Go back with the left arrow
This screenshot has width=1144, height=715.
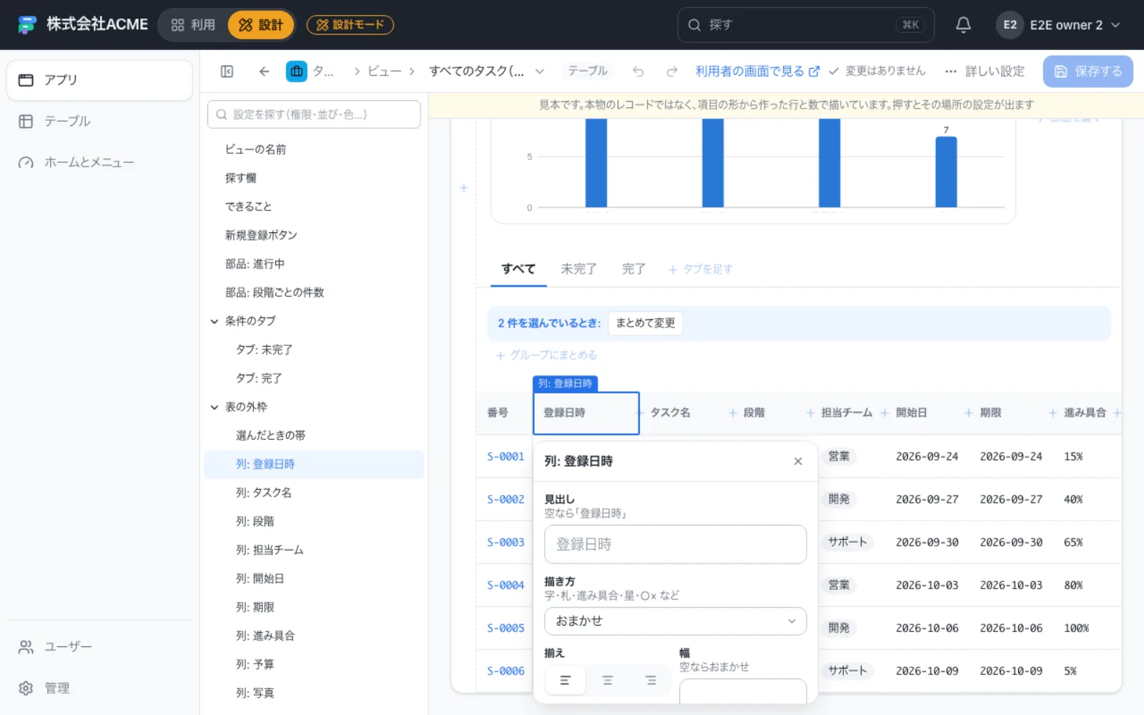264,71
